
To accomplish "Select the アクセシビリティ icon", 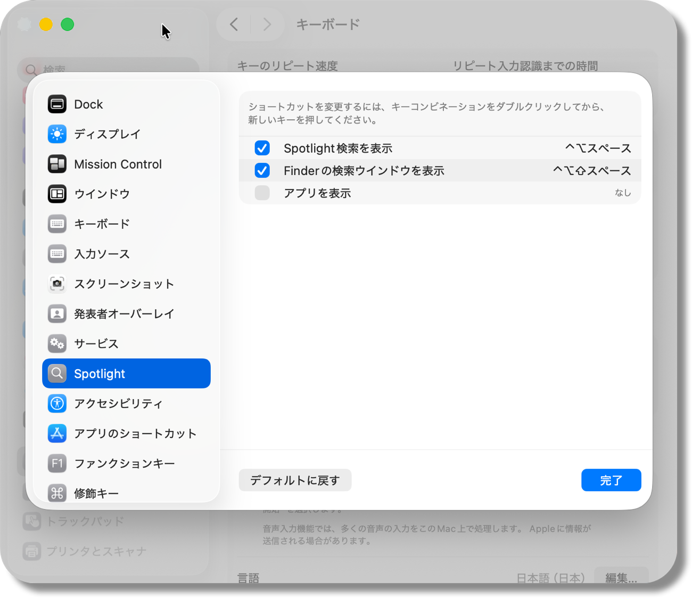I will click(x=57, y=403).
